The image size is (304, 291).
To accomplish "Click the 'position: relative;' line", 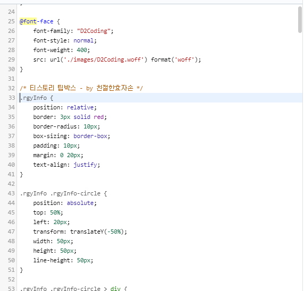I will click(65, 107).
